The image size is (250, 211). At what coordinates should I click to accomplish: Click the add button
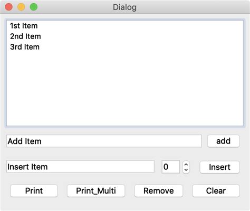coord(223,141)
